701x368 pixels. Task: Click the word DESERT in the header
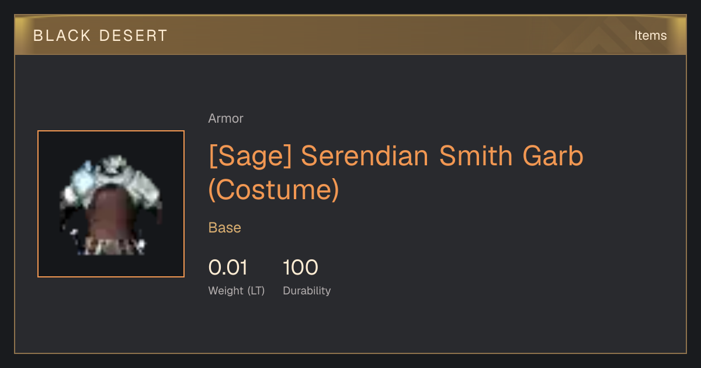click(134, 36)
